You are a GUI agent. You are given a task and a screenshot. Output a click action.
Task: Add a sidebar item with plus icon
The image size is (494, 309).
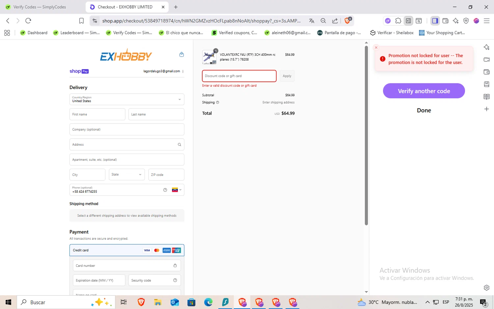pos(486,109)
